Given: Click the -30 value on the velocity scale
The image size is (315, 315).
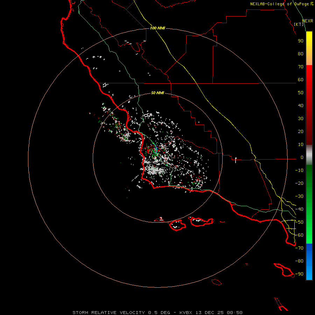Looking at the screenshot, I should click(x=299, y=196).
